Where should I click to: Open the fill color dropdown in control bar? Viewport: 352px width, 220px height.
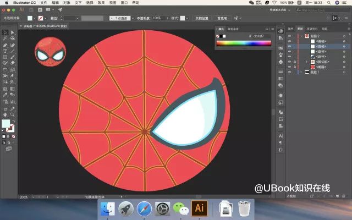click(34, 18)
